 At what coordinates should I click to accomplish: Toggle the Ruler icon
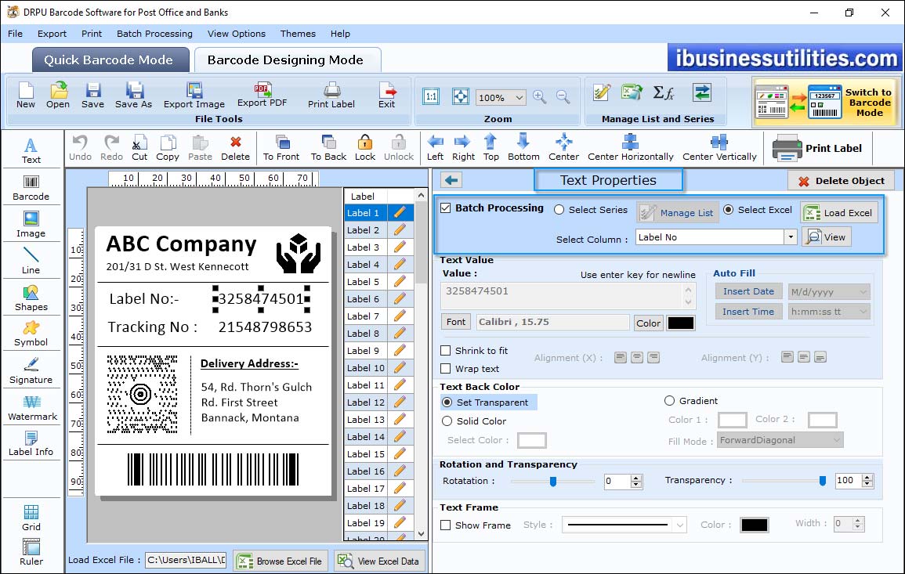click(31, 552)
